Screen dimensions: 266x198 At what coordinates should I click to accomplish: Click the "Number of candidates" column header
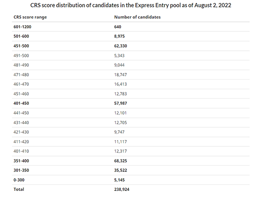coord(137,17)
